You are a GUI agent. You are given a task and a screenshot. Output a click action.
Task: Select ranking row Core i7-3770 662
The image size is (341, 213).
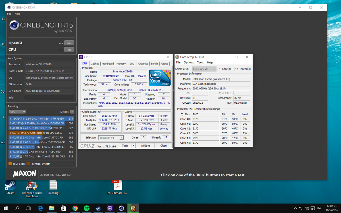pyautogui.click(x=41, y=137)
